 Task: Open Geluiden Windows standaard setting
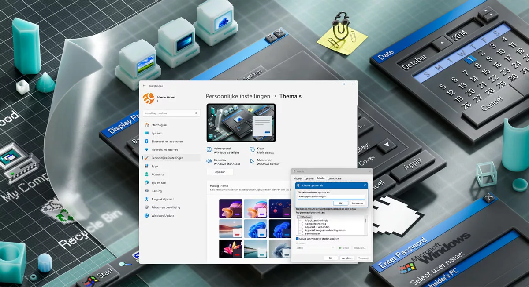(223, 162)
